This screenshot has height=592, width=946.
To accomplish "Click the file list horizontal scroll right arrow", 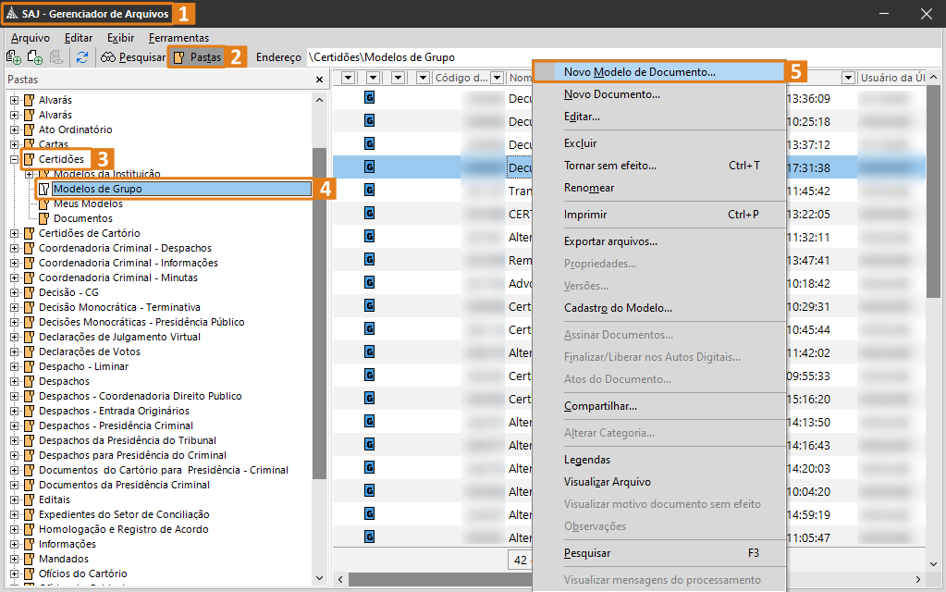I will tap(918, 579).
